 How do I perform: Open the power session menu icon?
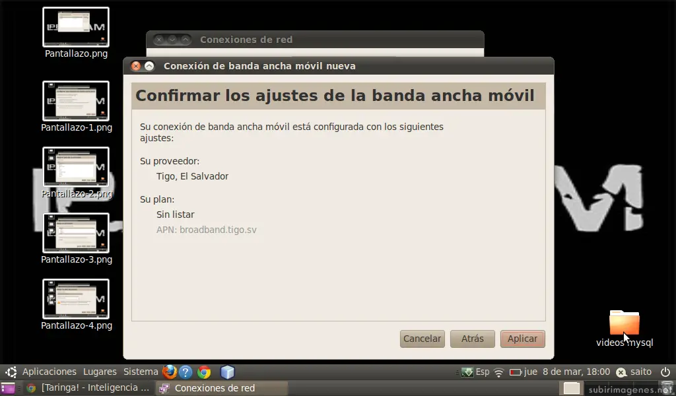pos(665,372)
